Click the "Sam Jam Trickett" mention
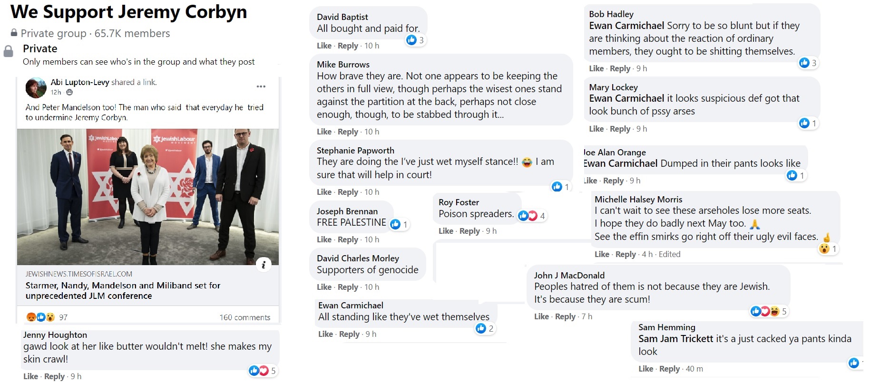Screen dimensions: 870x382 (675, 339)
